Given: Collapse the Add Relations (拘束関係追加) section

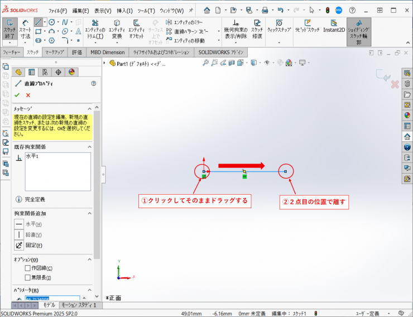Looking at the screenshot, I should [89, 213].
